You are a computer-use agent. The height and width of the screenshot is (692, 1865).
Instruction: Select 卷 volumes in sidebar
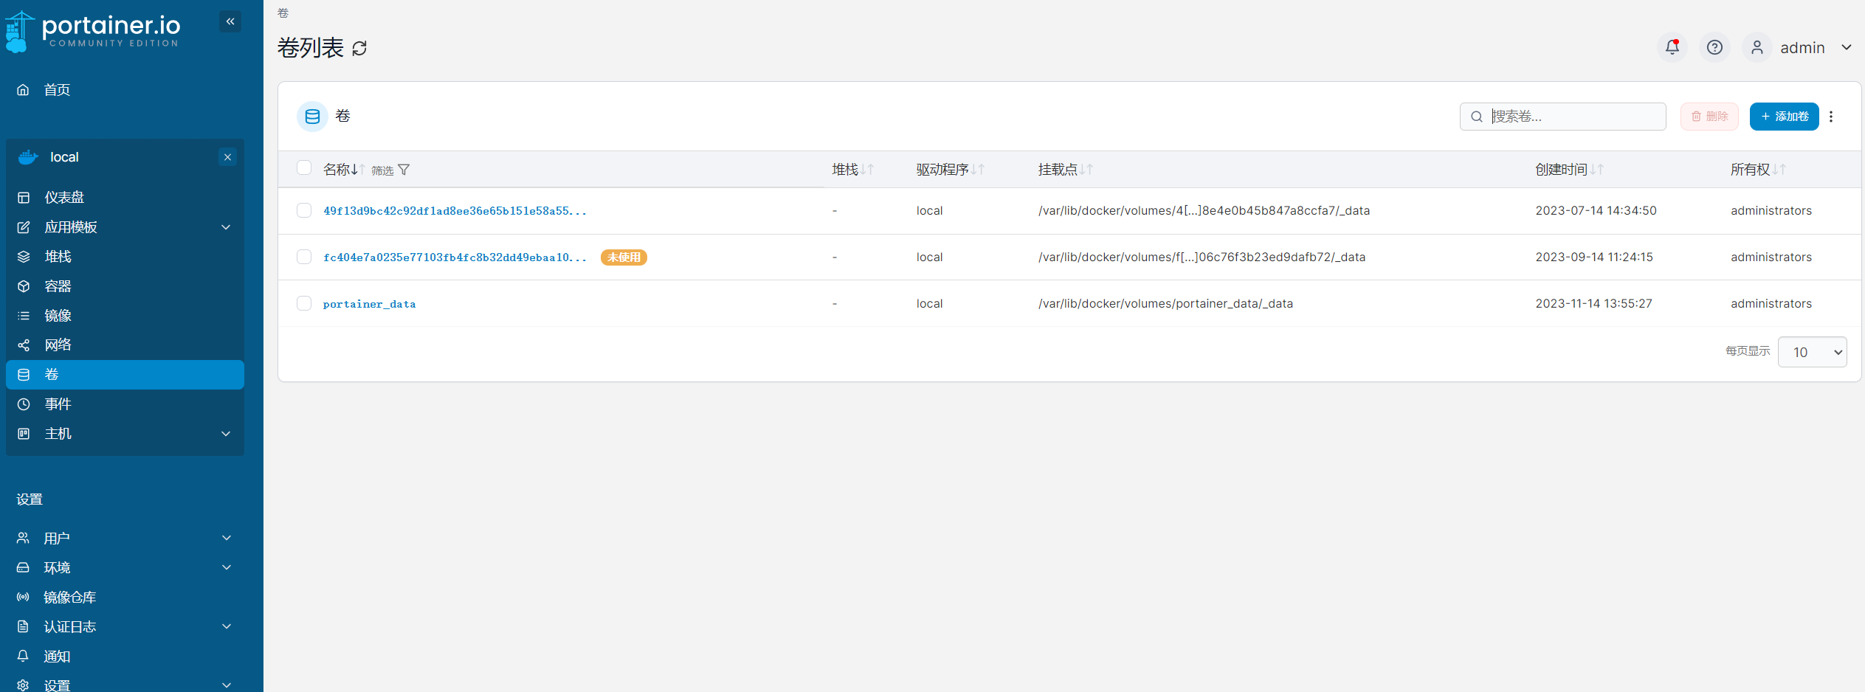[x=125, y=375]
